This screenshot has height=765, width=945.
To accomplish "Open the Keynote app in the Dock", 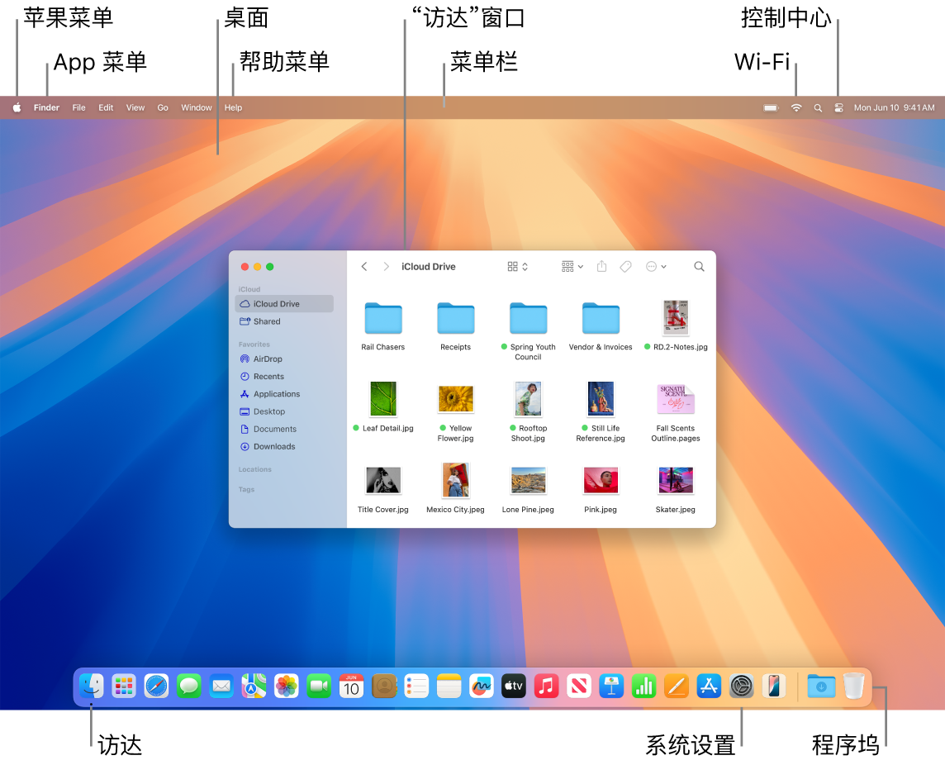I will pyautogui.click(x=611, y=686).
